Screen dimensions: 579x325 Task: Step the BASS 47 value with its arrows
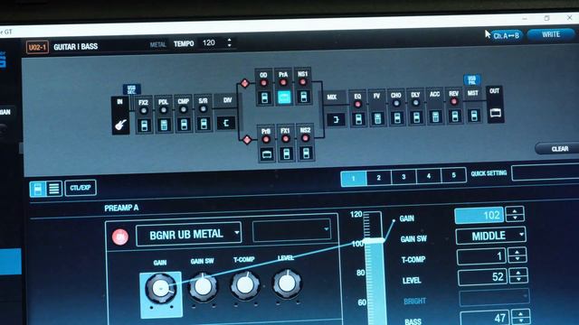[x=521, y=317]
